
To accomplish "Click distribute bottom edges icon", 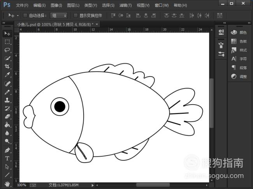I will [182, 16].
